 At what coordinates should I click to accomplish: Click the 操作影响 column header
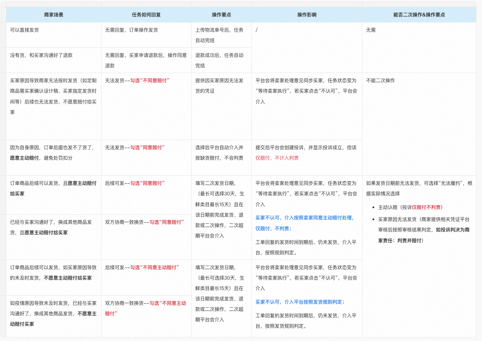click(x=307, y=14)
